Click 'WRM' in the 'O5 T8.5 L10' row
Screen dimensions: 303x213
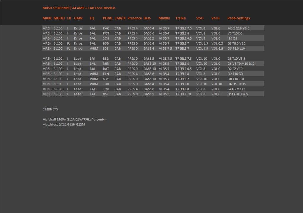[94, 49]
